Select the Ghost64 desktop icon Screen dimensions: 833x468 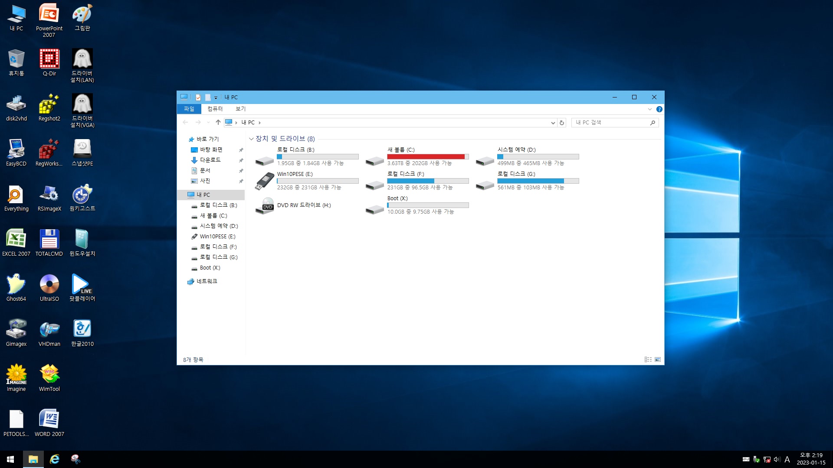point(16,285)
